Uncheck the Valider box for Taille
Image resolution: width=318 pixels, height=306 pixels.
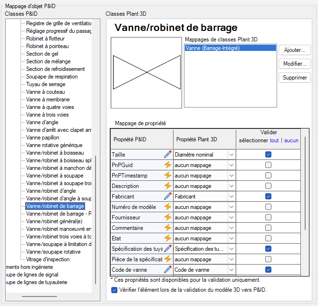268,155
